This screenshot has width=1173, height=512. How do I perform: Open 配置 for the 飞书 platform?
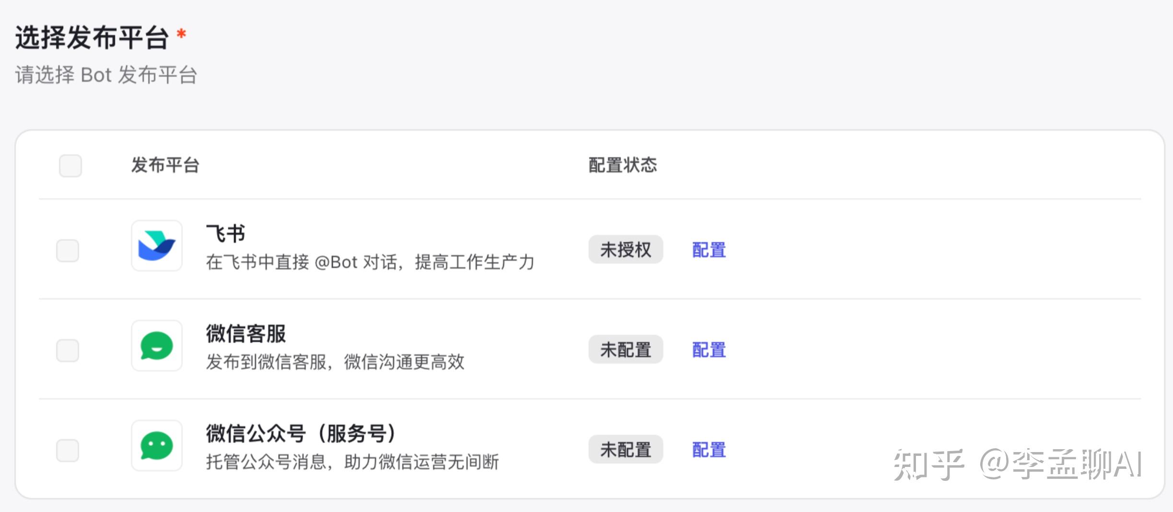[x=708, y=250]
